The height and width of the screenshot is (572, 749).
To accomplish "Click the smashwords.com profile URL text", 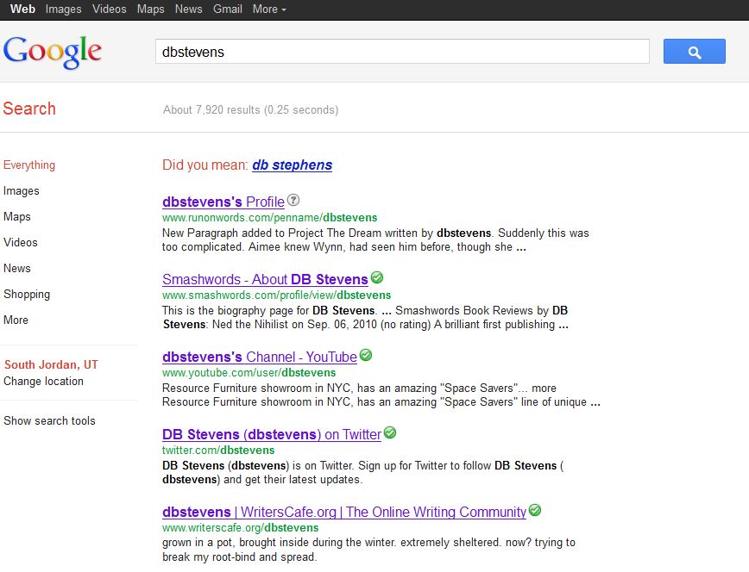I will pyautogui.click(x=277, y=295).
